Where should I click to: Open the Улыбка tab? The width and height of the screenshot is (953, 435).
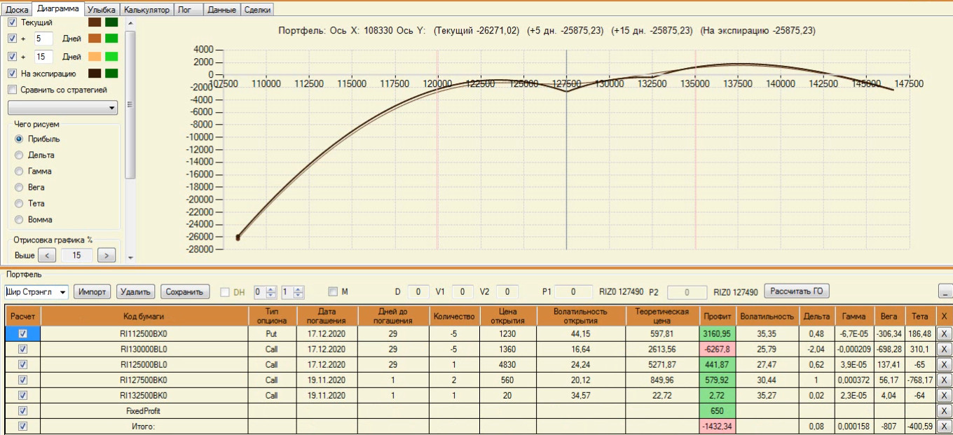tap(102, 10)
